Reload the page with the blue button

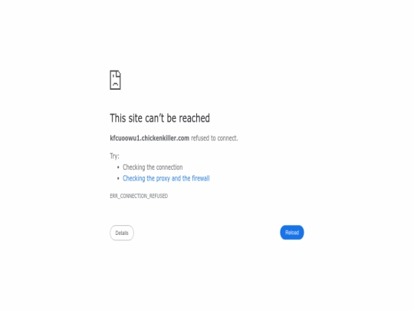(x=292, y=233)
